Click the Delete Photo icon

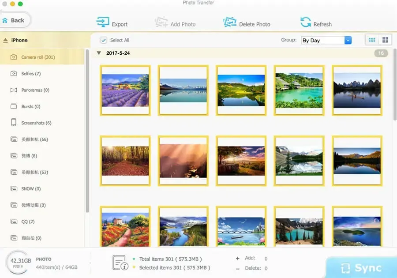coord(230,22)
